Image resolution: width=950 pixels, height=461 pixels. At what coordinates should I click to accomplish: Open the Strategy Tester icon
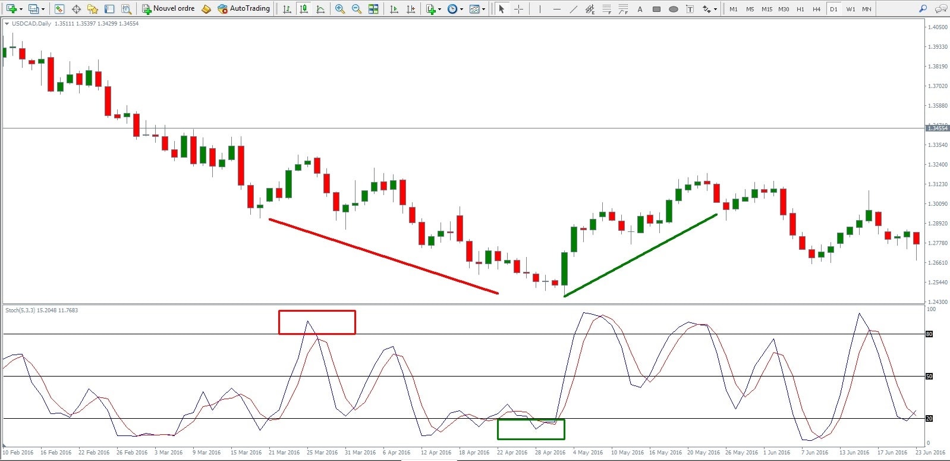126,9
